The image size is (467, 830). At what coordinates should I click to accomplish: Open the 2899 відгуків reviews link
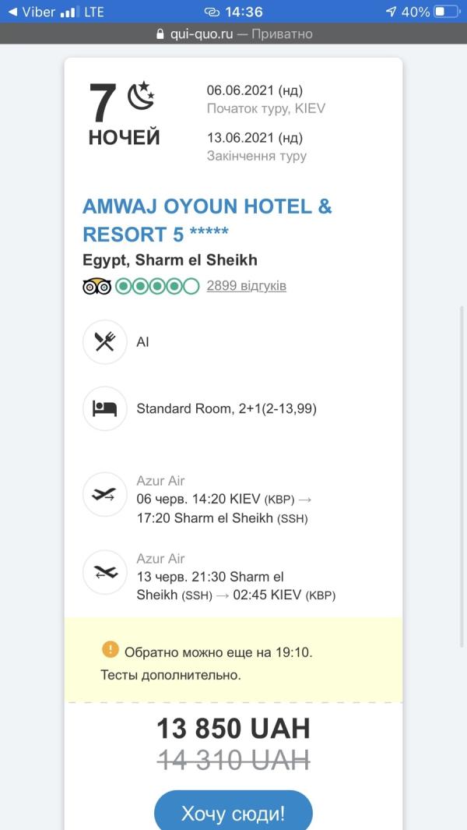pos(247,286)
